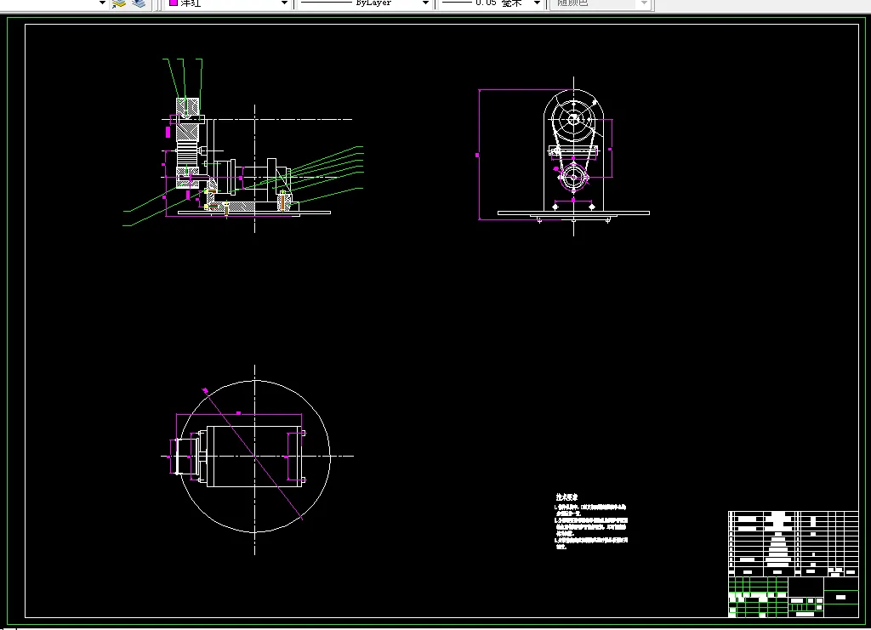Click the Make Object's Layer Current icon

coord(119,3)
